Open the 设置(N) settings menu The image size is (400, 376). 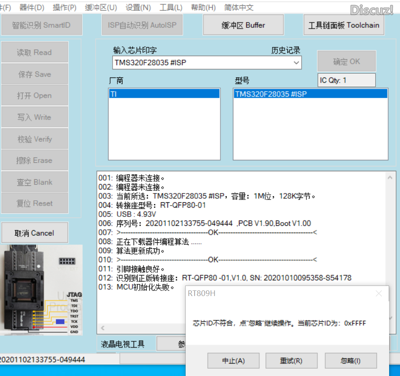(138, 7)
